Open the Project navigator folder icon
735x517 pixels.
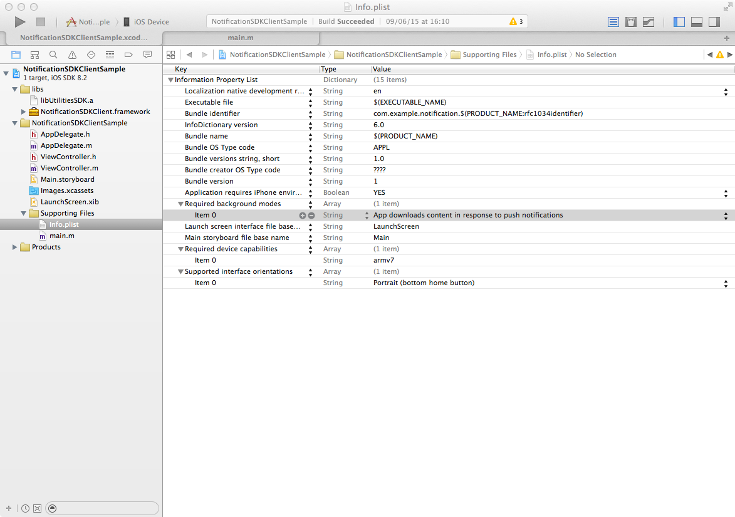16,55
